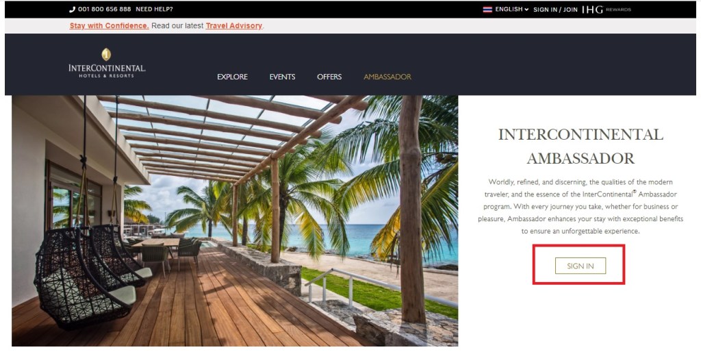Click the InterContinental Ambassador heading
Screen dimensions: 701x354
tap(581, 146)
